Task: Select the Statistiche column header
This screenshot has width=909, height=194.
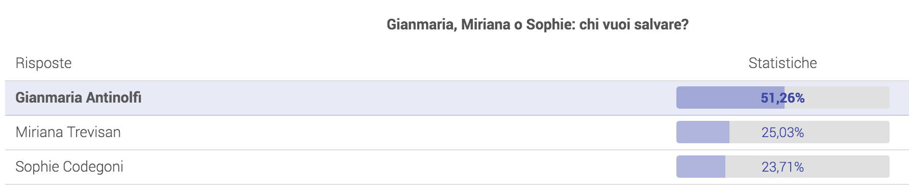Action: tap(782, 63)
